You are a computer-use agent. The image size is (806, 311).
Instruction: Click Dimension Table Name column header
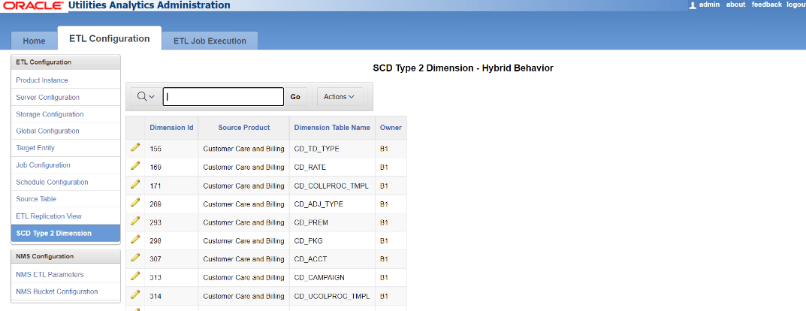[332, 128]
